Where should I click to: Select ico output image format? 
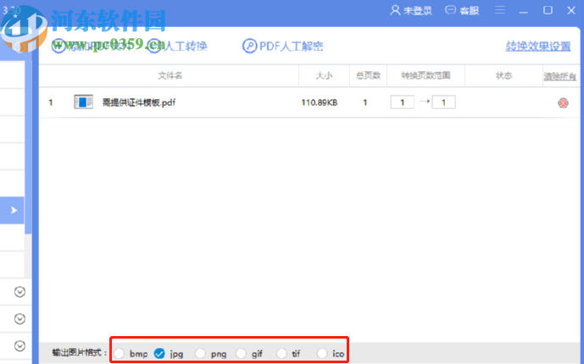pos(322,353)
